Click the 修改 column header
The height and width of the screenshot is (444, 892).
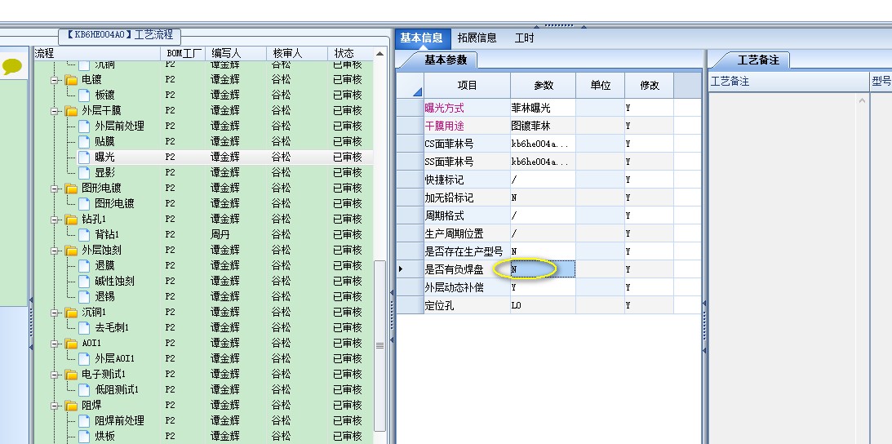(649, 86)
